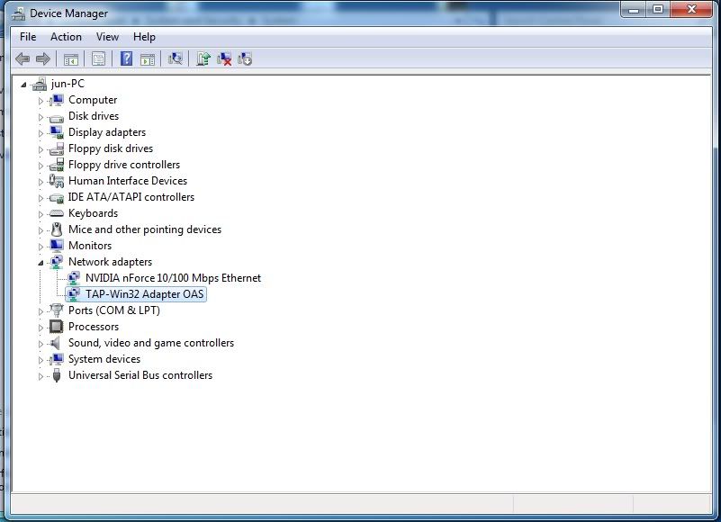Open the Action menu
The width and height of the screenshot is (721, 522).
66,37
